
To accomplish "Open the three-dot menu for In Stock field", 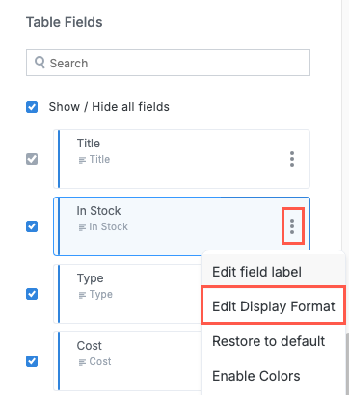I will (x=292, y=226).
